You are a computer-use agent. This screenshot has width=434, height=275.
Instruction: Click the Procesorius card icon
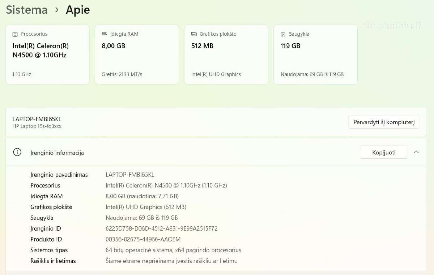click(15, 34)
